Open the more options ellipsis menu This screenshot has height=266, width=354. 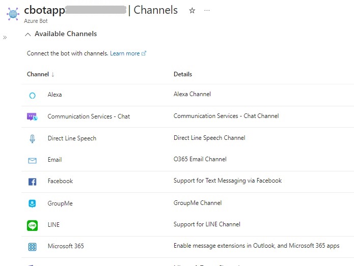click(207, 11)
